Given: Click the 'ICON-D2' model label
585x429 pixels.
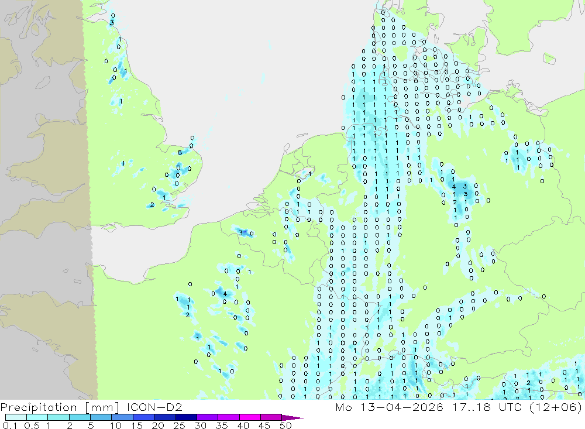Looking at the screenshot, I should tap(154, 407).
